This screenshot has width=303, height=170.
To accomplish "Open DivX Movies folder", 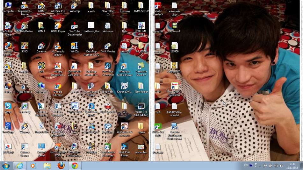I will [108, 47].
